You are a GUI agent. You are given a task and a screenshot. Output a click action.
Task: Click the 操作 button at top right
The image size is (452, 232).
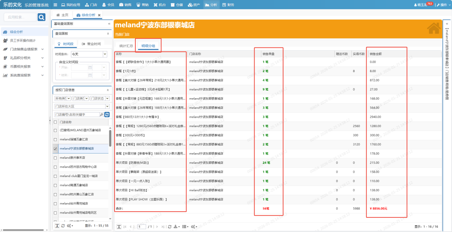click(442, 5)
